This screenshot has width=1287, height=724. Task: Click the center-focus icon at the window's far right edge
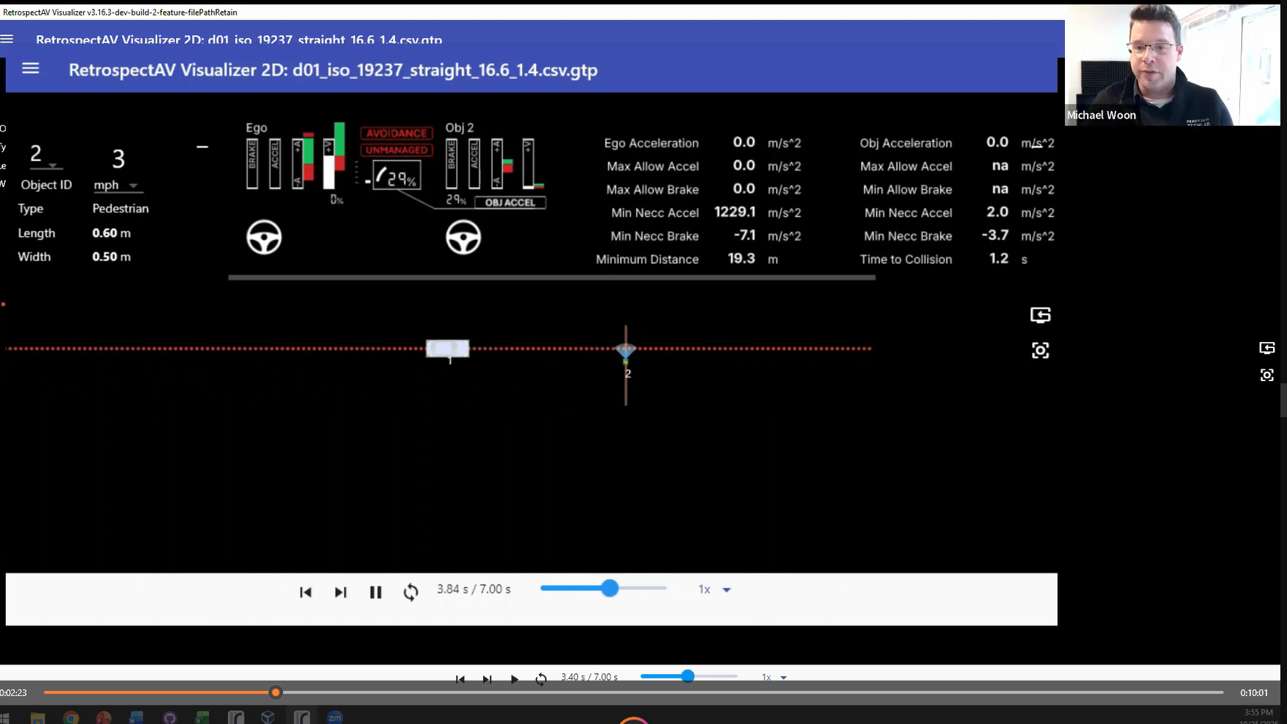point(1267,375)
